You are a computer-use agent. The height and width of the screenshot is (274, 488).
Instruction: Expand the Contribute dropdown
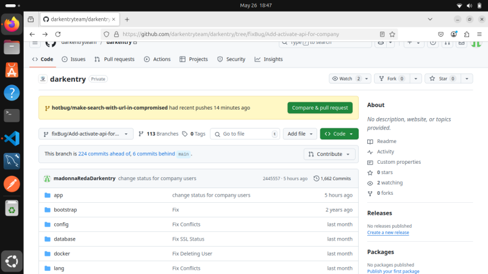tap(329, 154)
